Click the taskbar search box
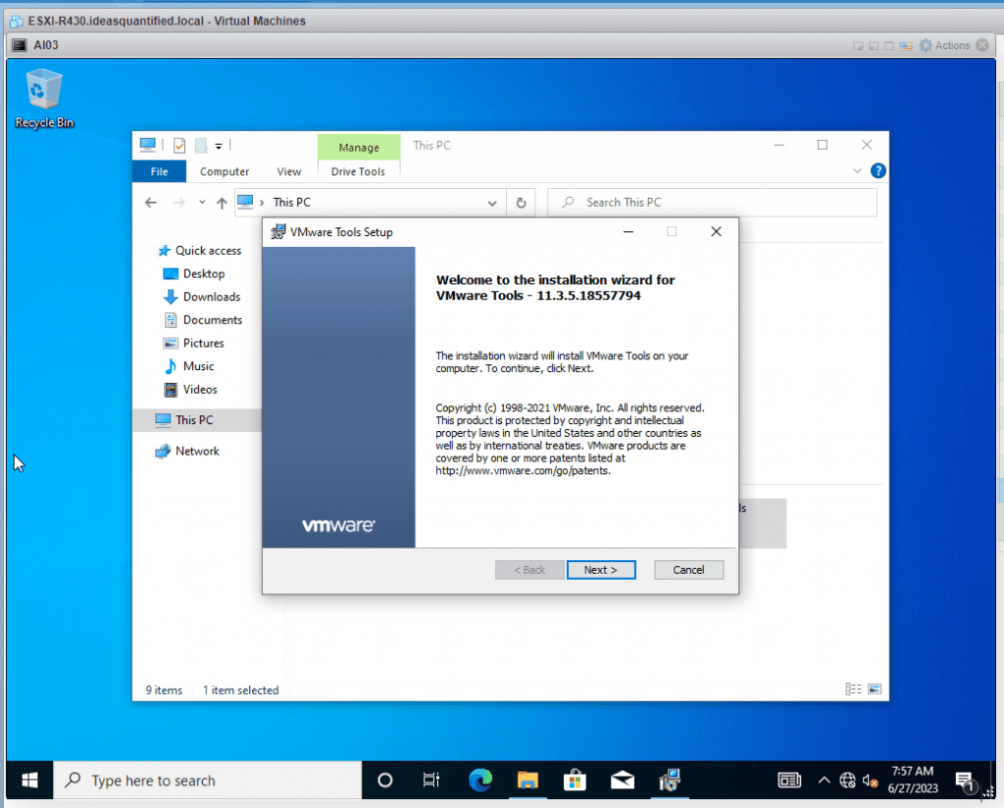 (x=208, y=780)
